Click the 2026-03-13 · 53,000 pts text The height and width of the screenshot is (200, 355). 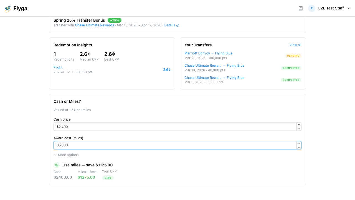[x=73, y=72]
